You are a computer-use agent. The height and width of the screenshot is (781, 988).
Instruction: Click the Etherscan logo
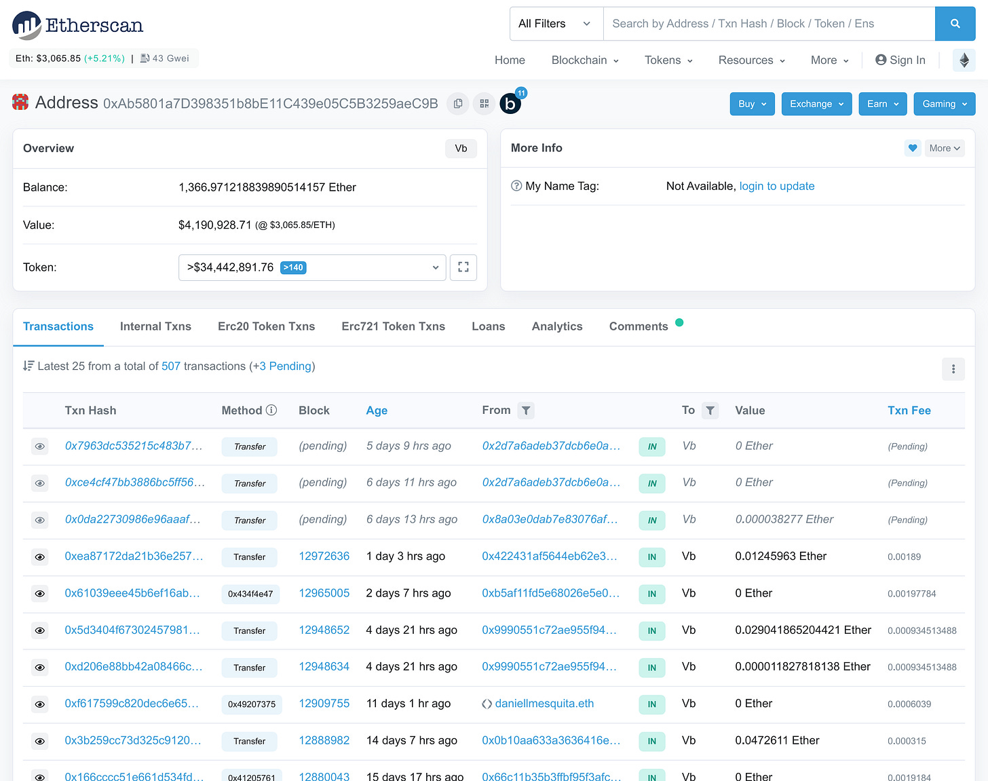(x=77, y=25)
